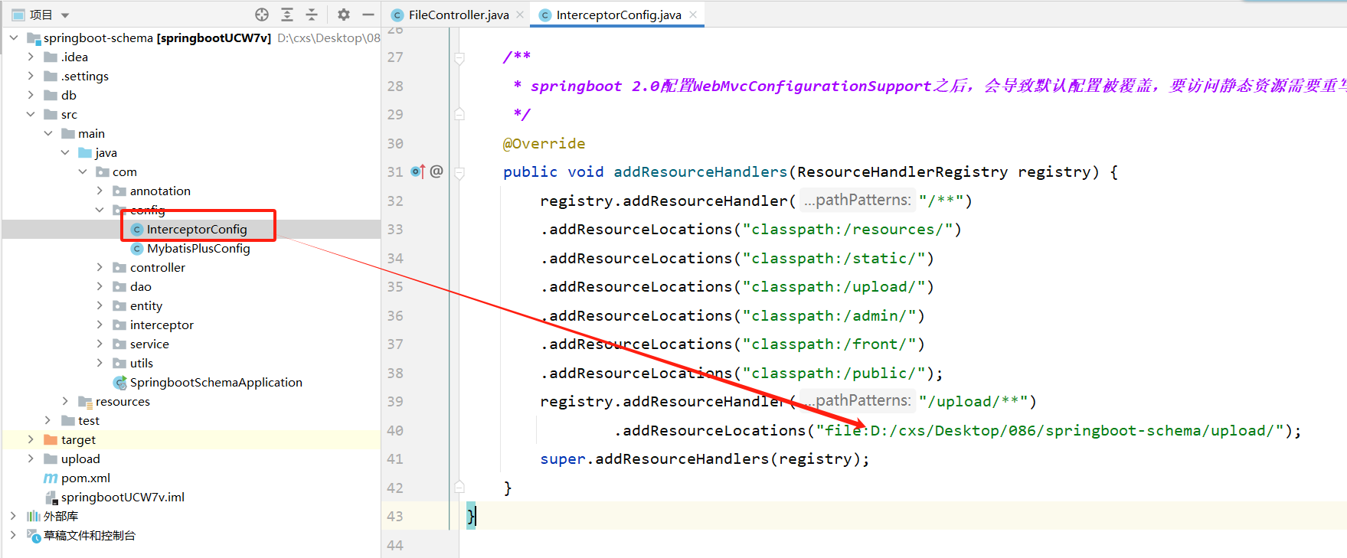
Task: Open project panel settings gear
Action: point(344,15)
